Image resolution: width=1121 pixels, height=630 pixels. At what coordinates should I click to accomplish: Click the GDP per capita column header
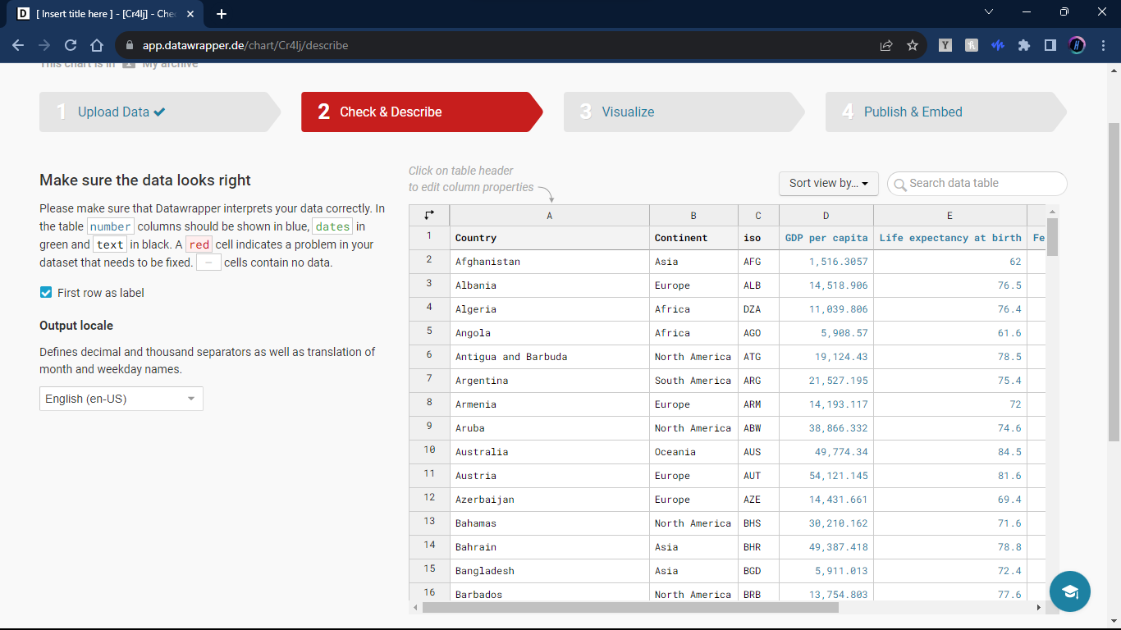826,238
